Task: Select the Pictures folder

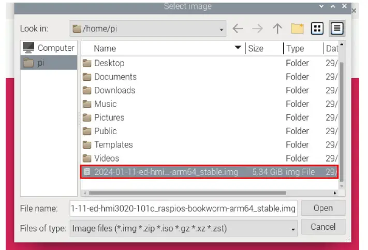Action: coord(109,117)
